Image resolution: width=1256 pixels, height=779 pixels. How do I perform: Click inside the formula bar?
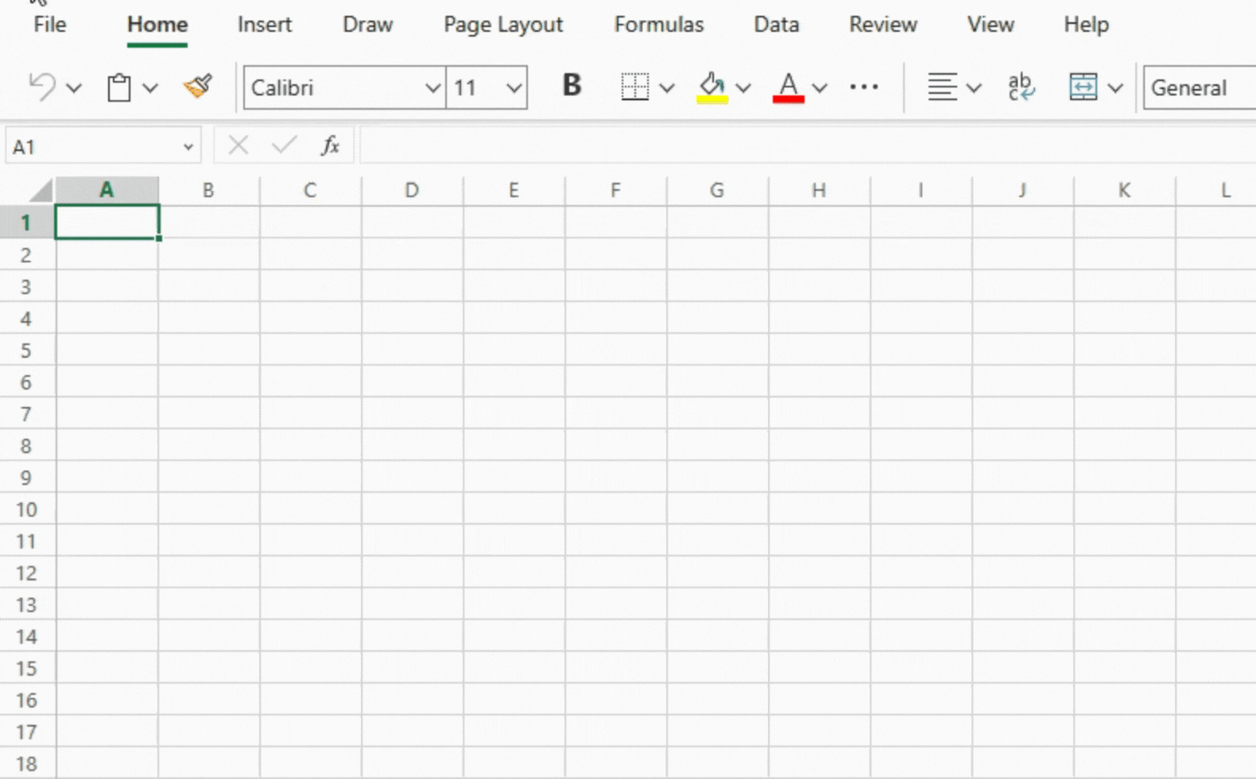point(808,146)
